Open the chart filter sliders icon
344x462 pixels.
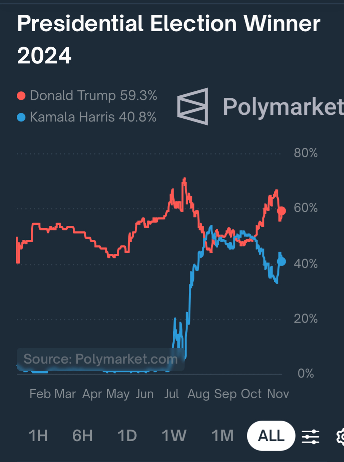pyautogui.click(x=310, y=436)
